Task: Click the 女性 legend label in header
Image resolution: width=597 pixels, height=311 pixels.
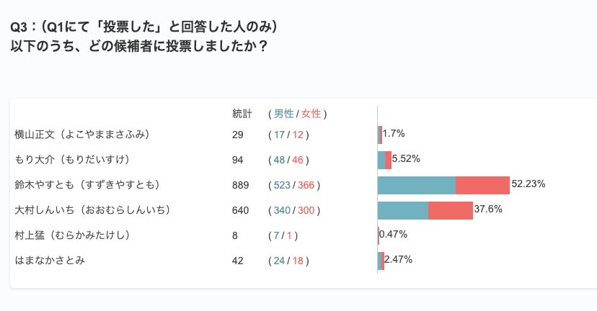Action: (311, 114)
